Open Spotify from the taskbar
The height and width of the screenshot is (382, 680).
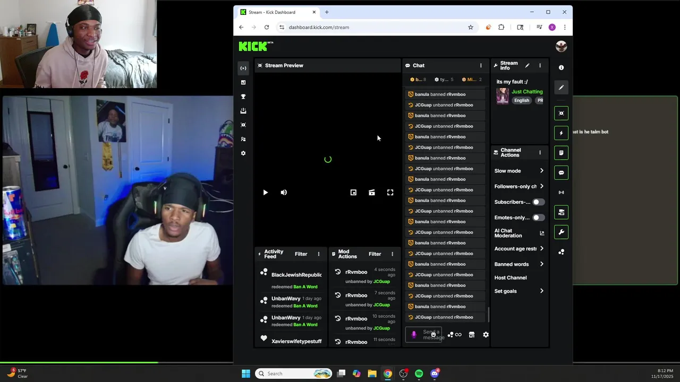pyautogui.click(x=419, y=374)
